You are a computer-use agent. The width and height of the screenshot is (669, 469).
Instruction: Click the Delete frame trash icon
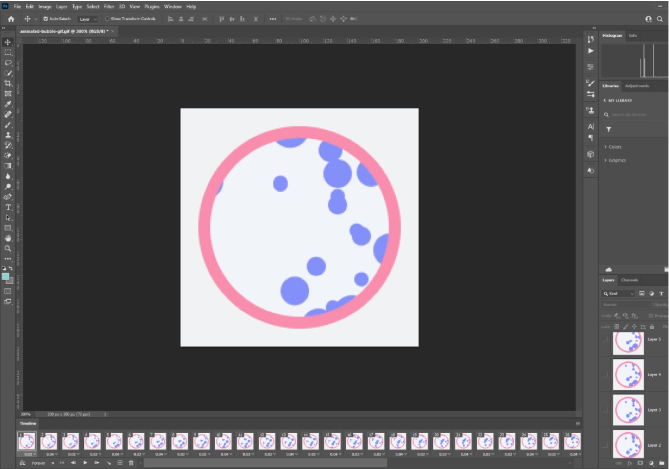coord(131,463)
